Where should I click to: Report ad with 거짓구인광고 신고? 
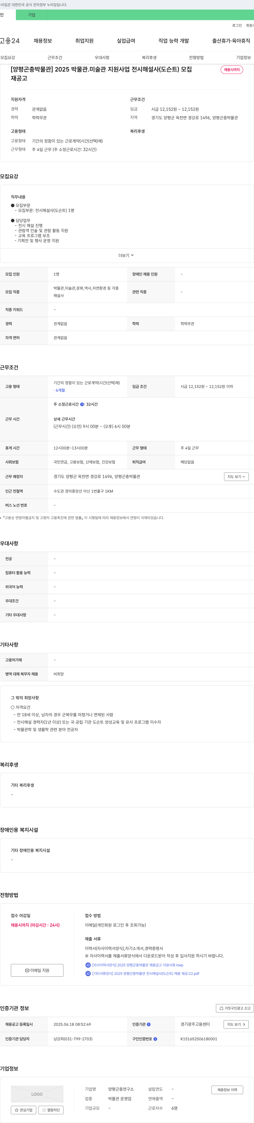tap(235, 1008)
